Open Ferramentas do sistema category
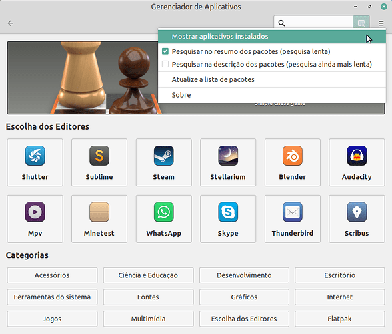Image resolution: width=392 pixels, height=334 pixels. click(x=52, y=297)
